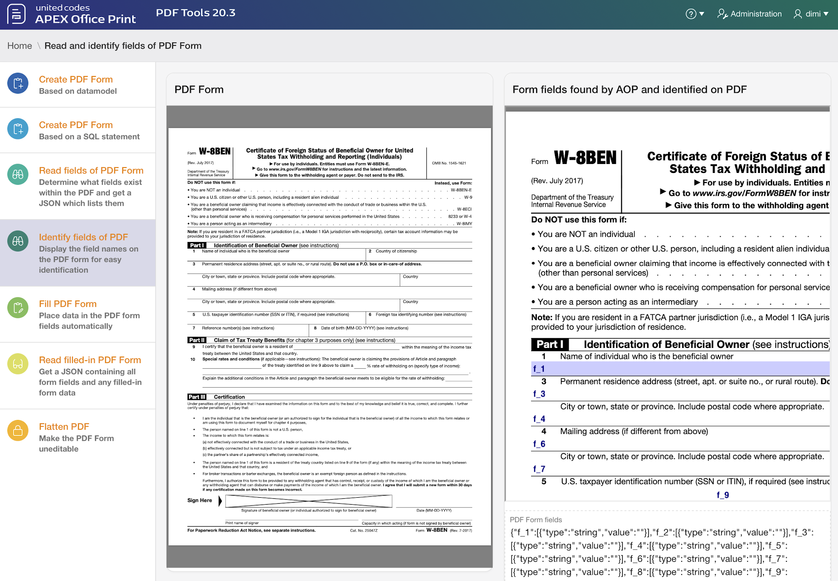Click the PDF Form fields JSON text area
This screenshot has height=581, width=838.
[667, 552]
